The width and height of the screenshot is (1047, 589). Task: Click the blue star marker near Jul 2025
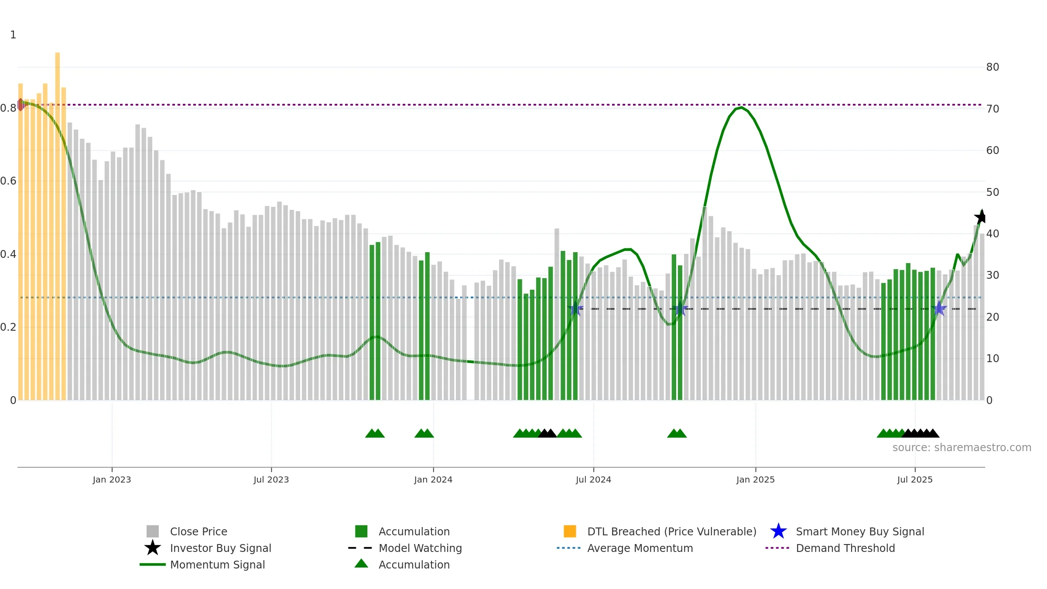click(939, 308)
